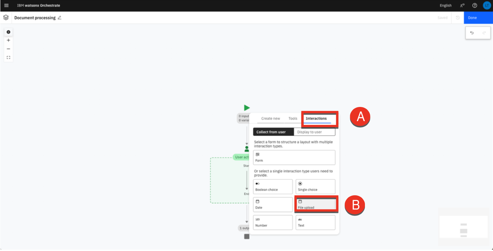This screenshot has height=251, width=493.
Task: Click the pencil icon to rename flow
Action: point(59,18)
